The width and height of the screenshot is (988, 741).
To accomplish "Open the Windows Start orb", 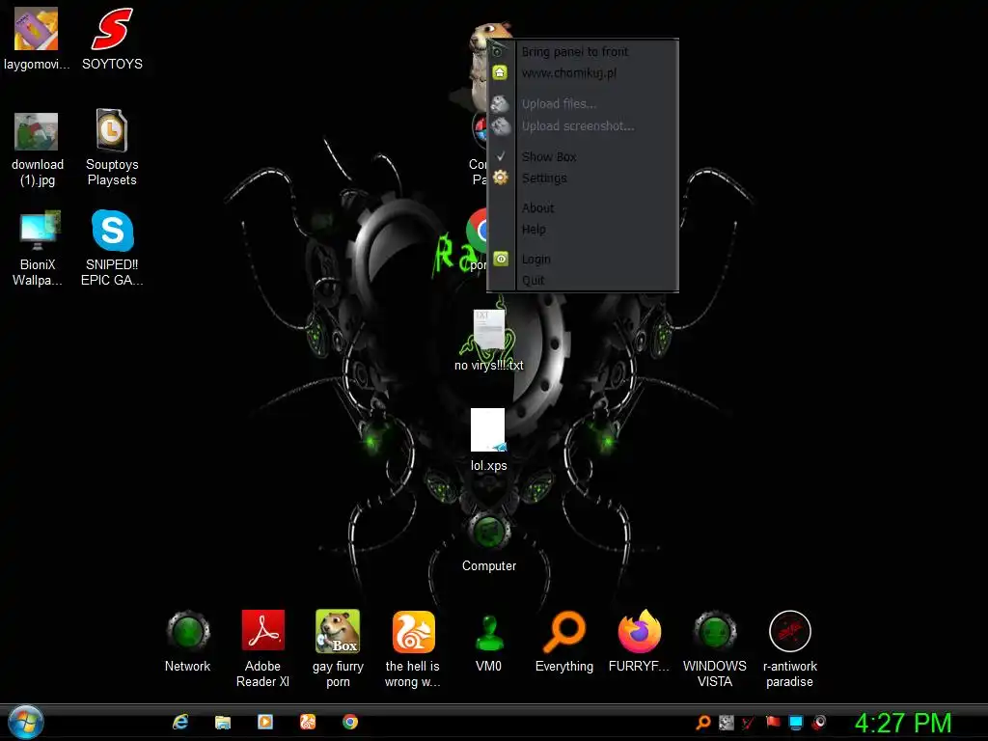I will click(26, 722).
